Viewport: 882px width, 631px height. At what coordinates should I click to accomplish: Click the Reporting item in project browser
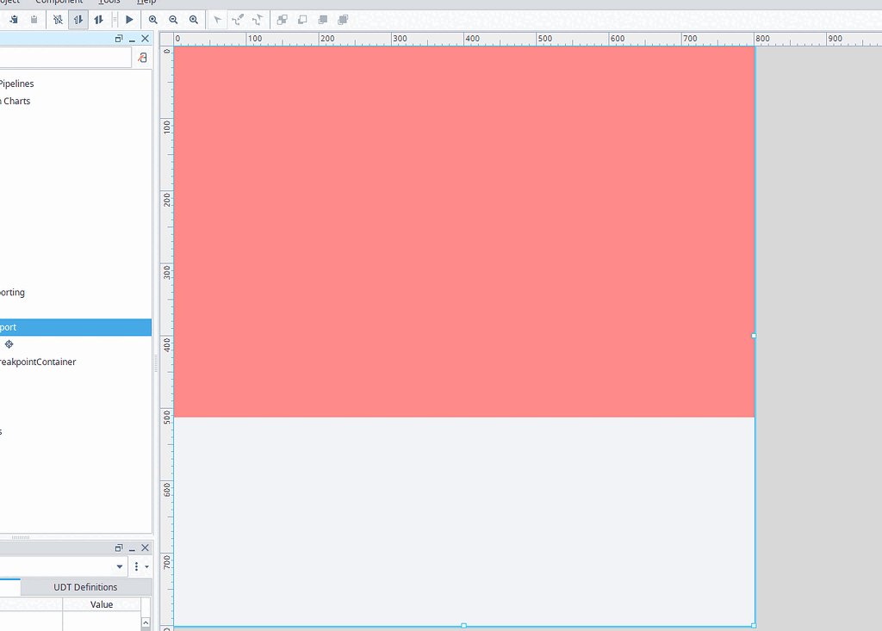tap(13, 292)
